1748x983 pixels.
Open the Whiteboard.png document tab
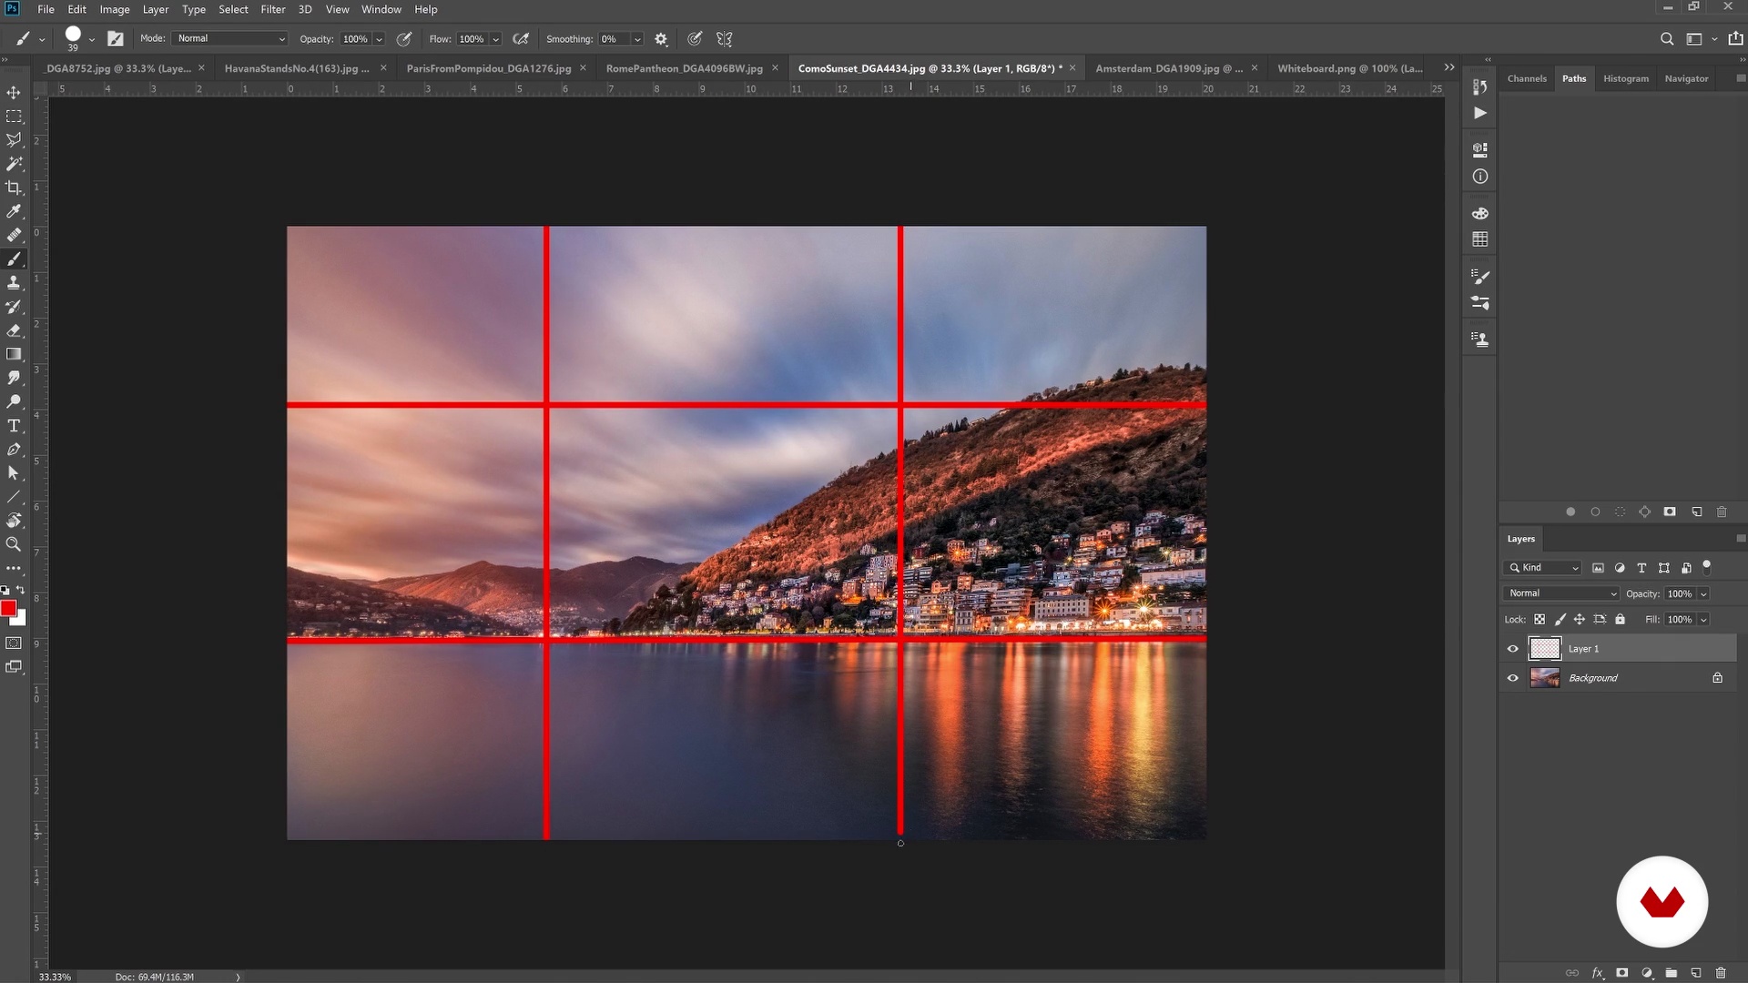[x=1349, y=68]
